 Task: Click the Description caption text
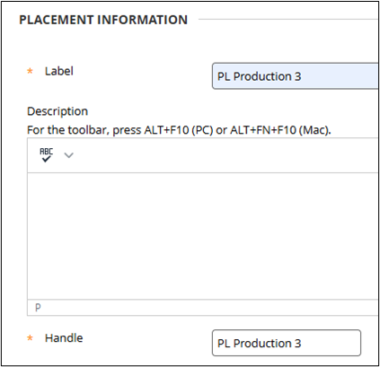click(57, 111)
